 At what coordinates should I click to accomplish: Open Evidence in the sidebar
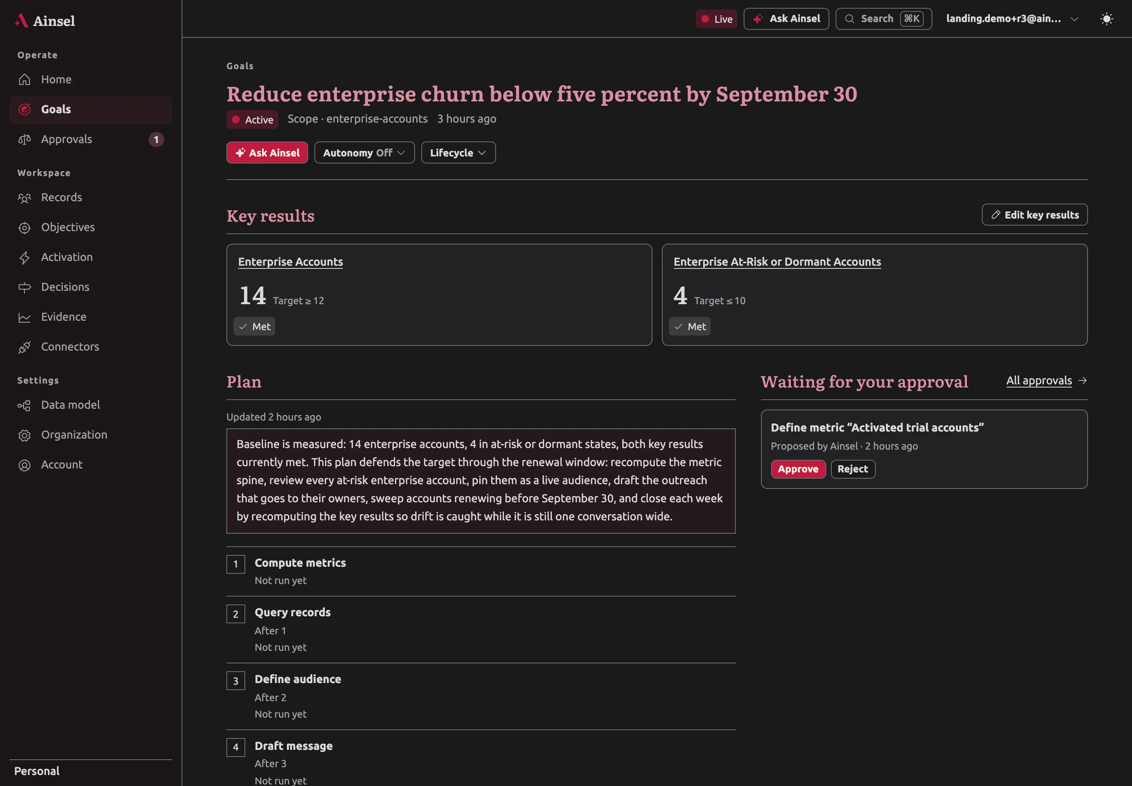[x=91, y=317]
